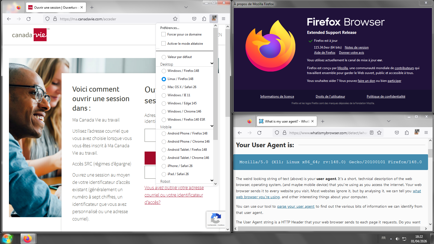Open new tab next to What is my user agent tab
This screenshot has width=434, height=244.
point(323,121)
